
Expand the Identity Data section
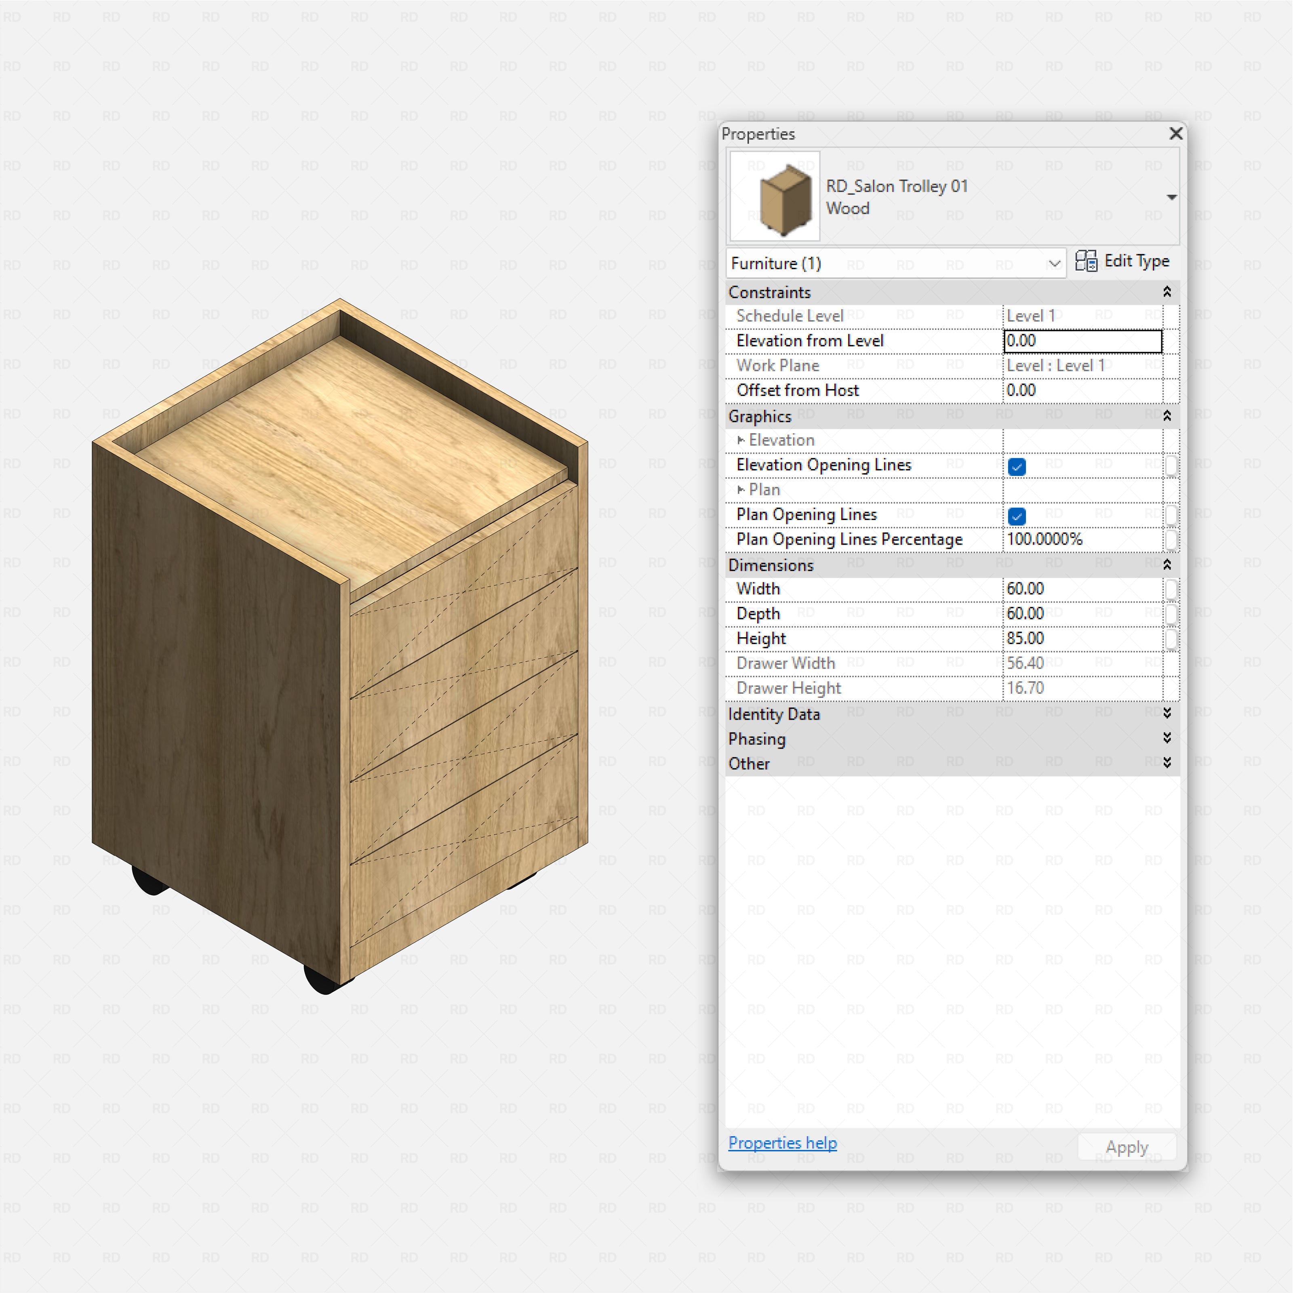click(x=1167, y=714)
